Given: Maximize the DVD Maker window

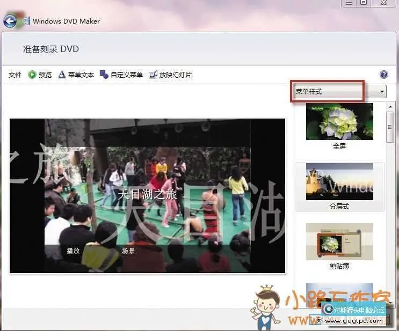Looking at the screenshot, I should click(x=364, y=3).
